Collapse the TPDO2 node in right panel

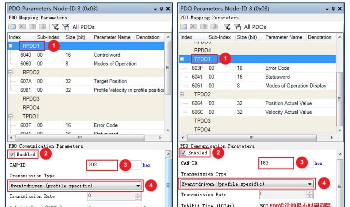[x=182, y=94]
